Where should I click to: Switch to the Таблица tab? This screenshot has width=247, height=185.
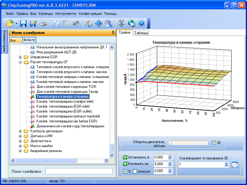[141, 33]
